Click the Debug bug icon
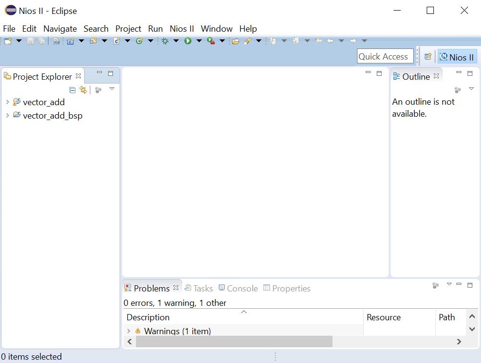The width and height of the screenshot is (481, 363). pyautogui.click(x=165, y=41)
